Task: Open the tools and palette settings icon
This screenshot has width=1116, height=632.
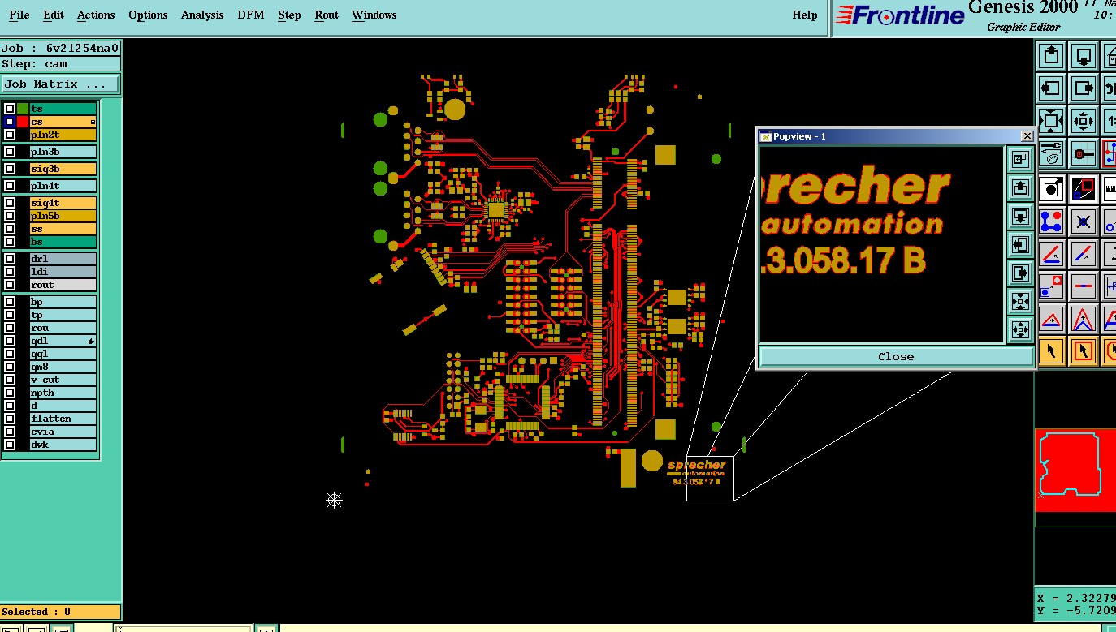Action: point(1051,153)
